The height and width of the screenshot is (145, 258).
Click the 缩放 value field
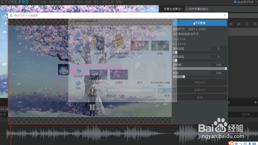(219, 73)
